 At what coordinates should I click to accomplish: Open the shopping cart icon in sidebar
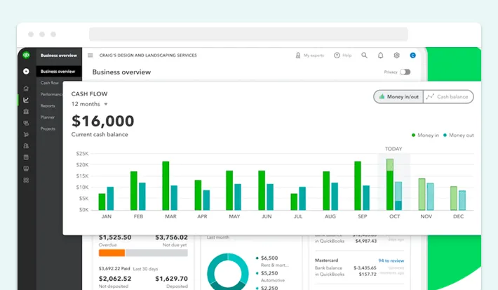26,134
